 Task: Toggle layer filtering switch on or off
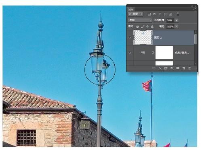coord(178,14)
